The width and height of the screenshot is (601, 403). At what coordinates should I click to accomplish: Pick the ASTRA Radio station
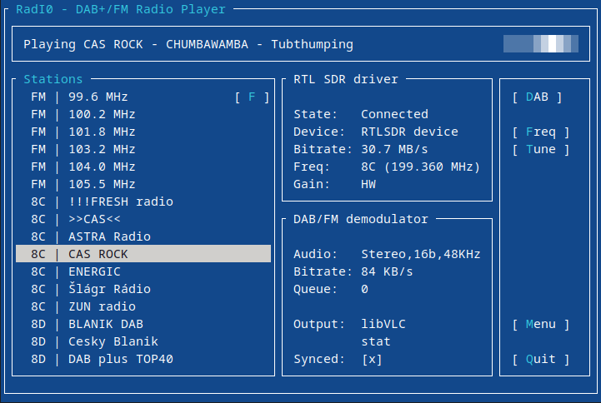click(x=143, y=237)
